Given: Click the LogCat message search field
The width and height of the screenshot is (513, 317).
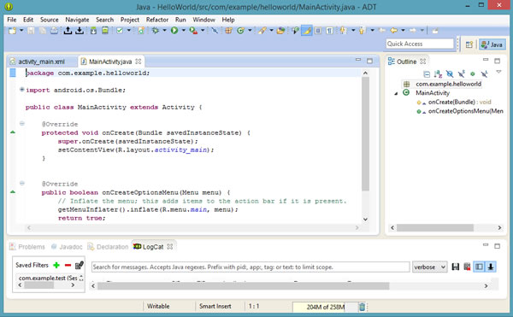Looking at the screenshot, I should [x=251, y=267].
